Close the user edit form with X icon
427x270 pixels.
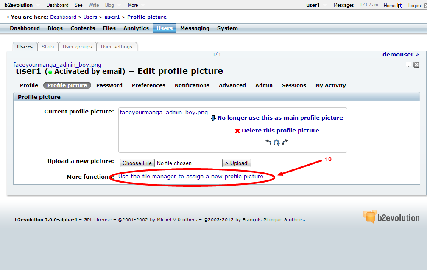pos(416,65)
